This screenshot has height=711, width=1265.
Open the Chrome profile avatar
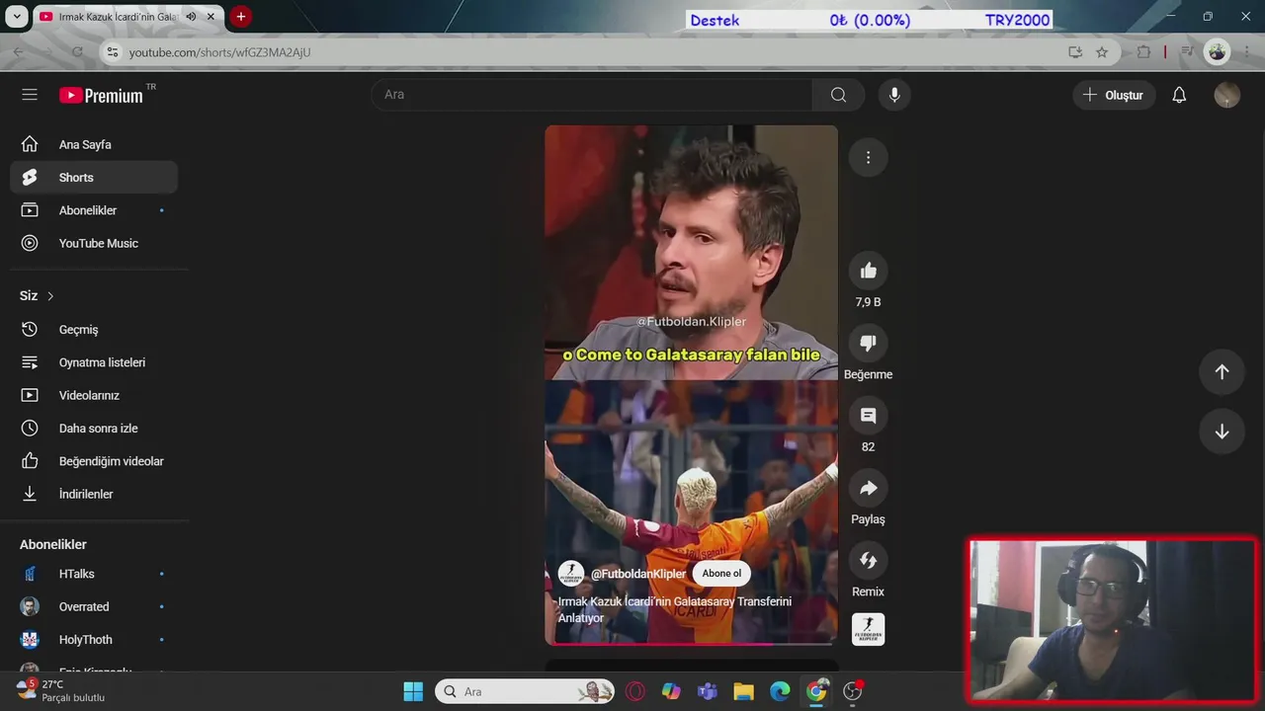coord(1217,52)
